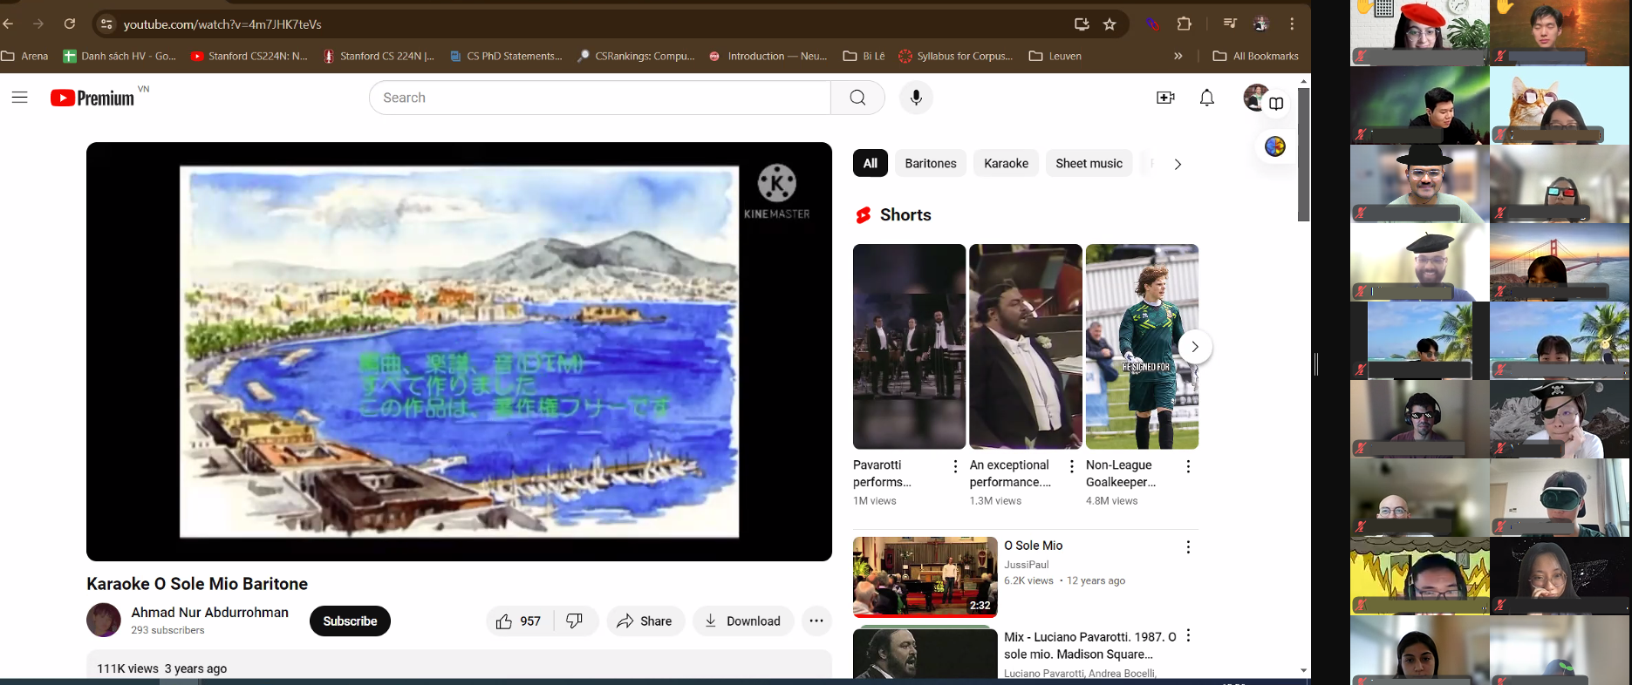Open options for Non-League Goalkeeper short

pos(1188,466)
